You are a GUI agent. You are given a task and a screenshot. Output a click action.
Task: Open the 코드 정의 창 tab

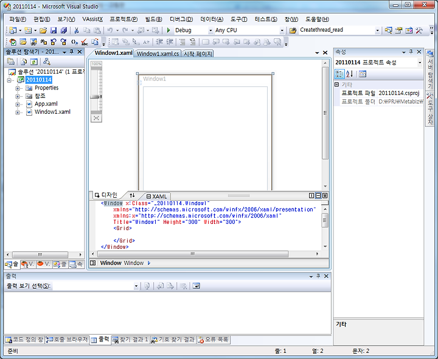point(24,340)
